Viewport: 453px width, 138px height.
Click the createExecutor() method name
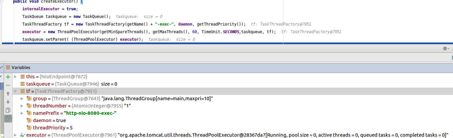point(59,2)
